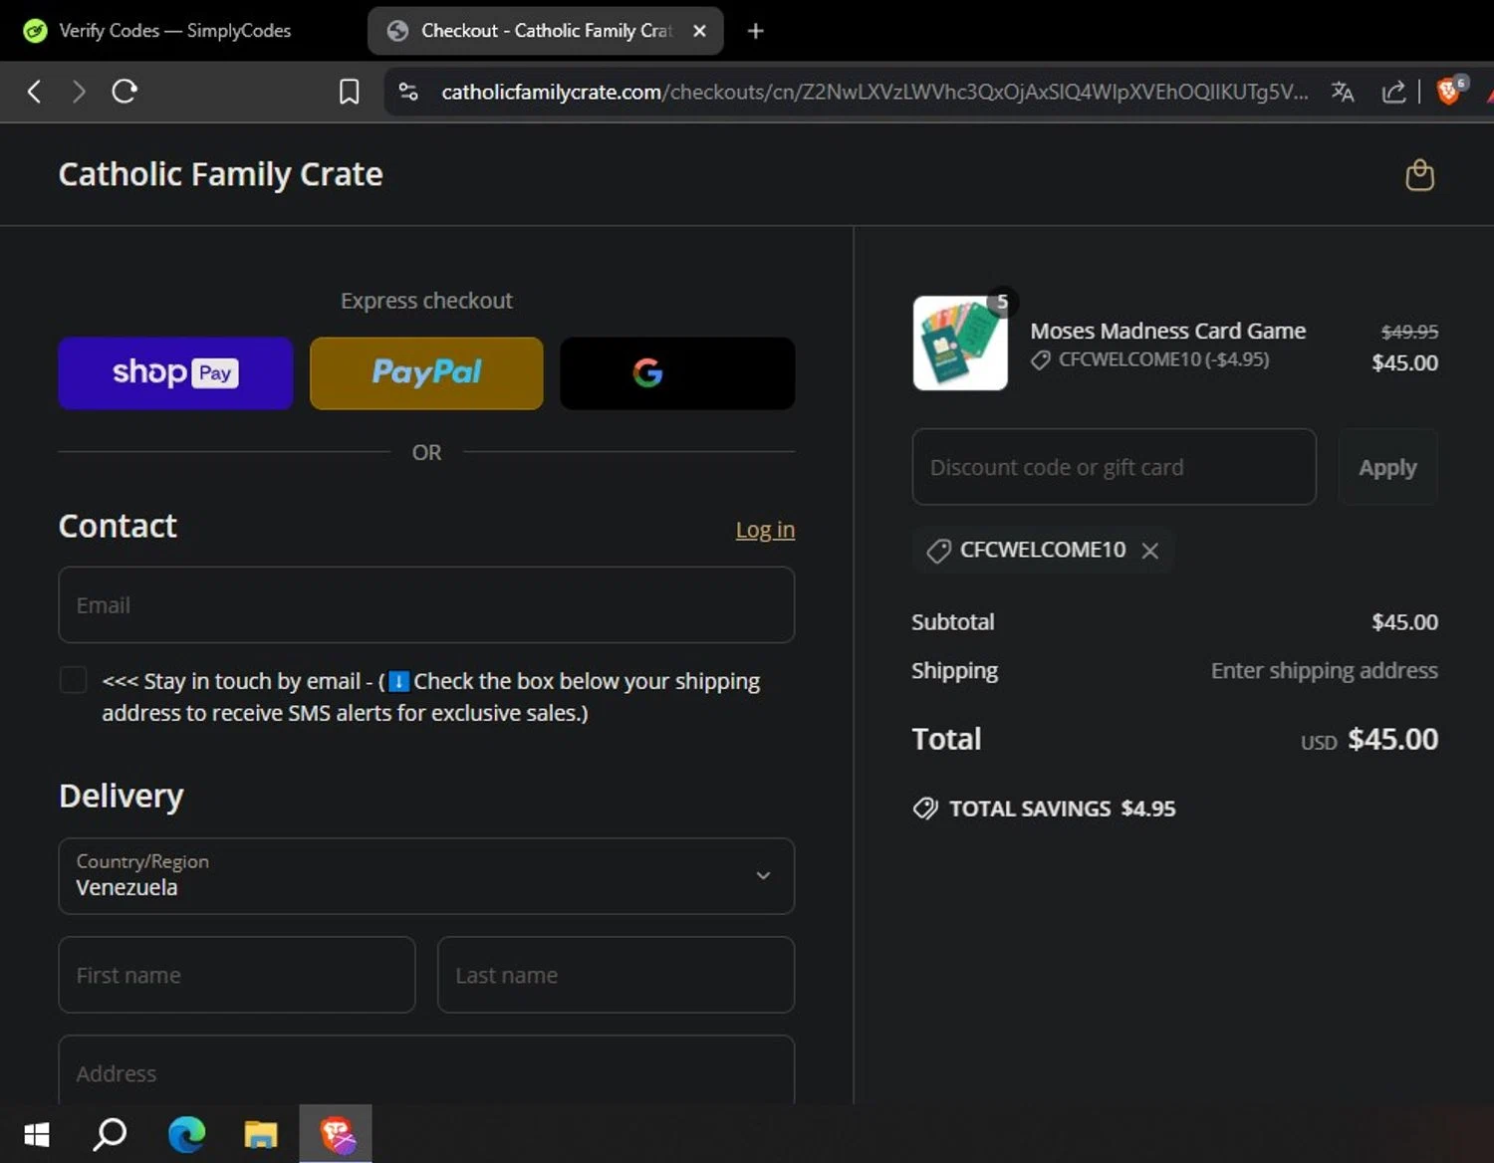The width and height of the screenshot is (1494, 1163).
Task: Focus the Email input field
Action: point(426,605)
